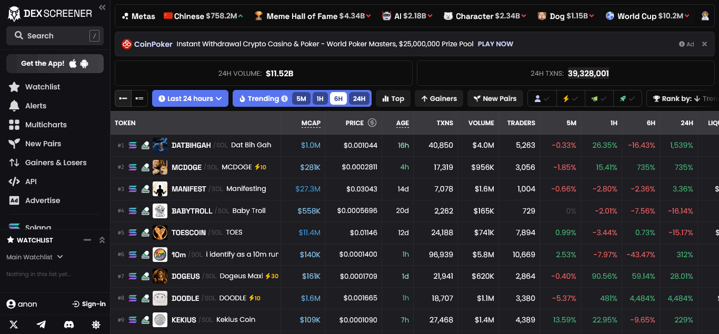
Task: Open Gainers & Losers in sidebar
Action: (x=55, y=163)
